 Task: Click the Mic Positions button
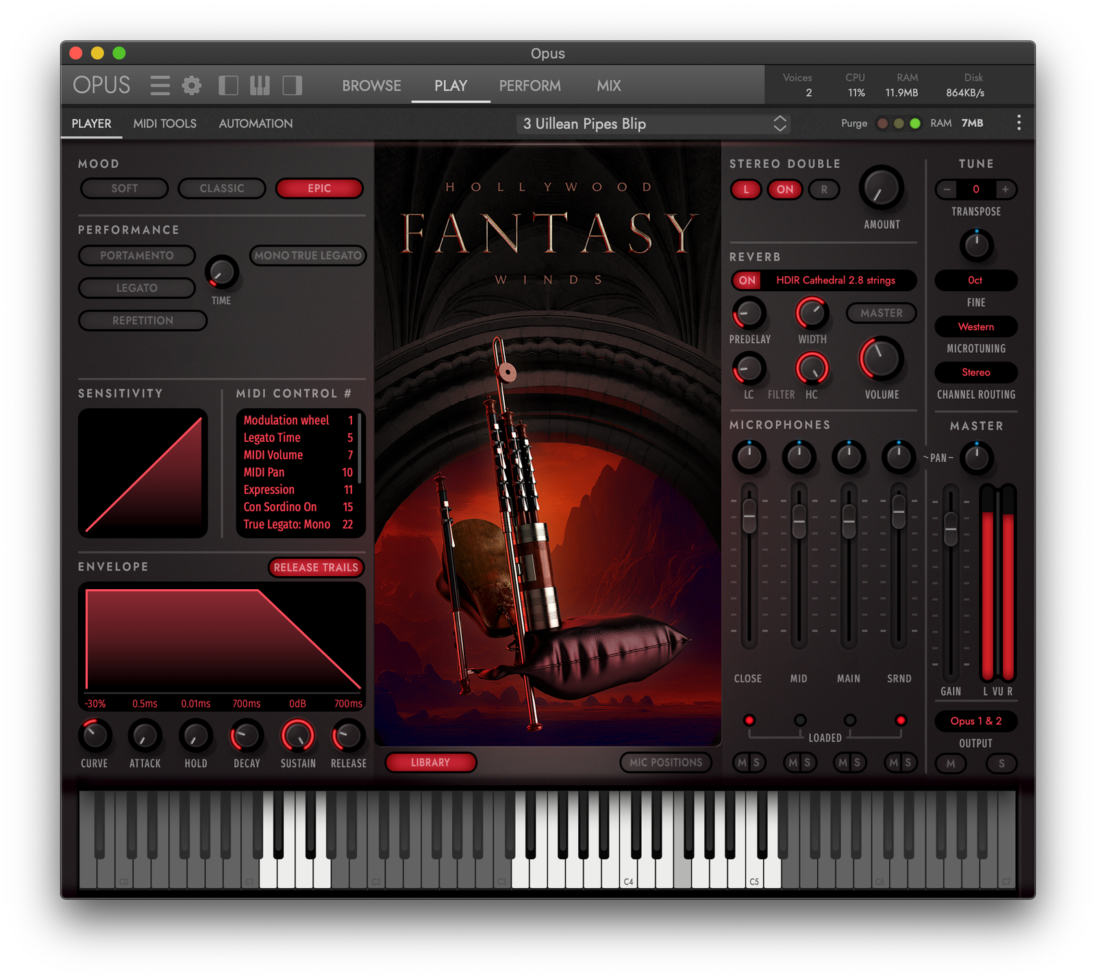[666, 763]
